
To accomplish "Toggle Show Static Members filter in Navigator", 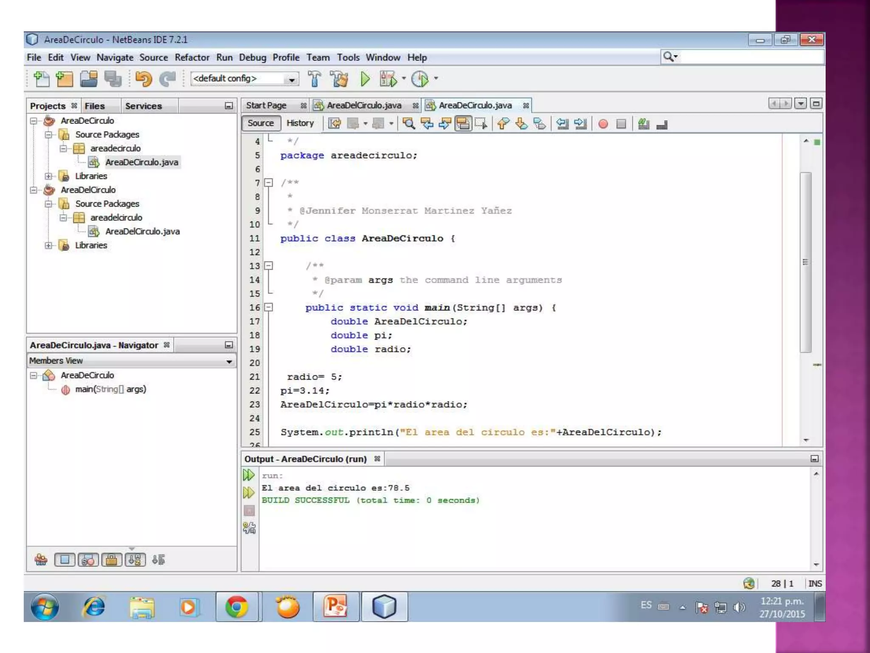I will point(88,560).
